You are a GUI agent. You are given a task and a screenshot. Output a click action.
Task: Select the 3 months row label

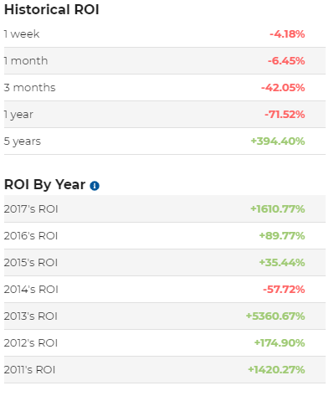click(29, 88)
